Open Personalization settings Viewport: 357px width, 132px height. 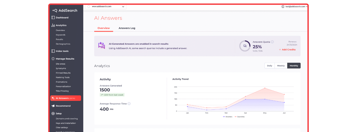coord(63,86)
